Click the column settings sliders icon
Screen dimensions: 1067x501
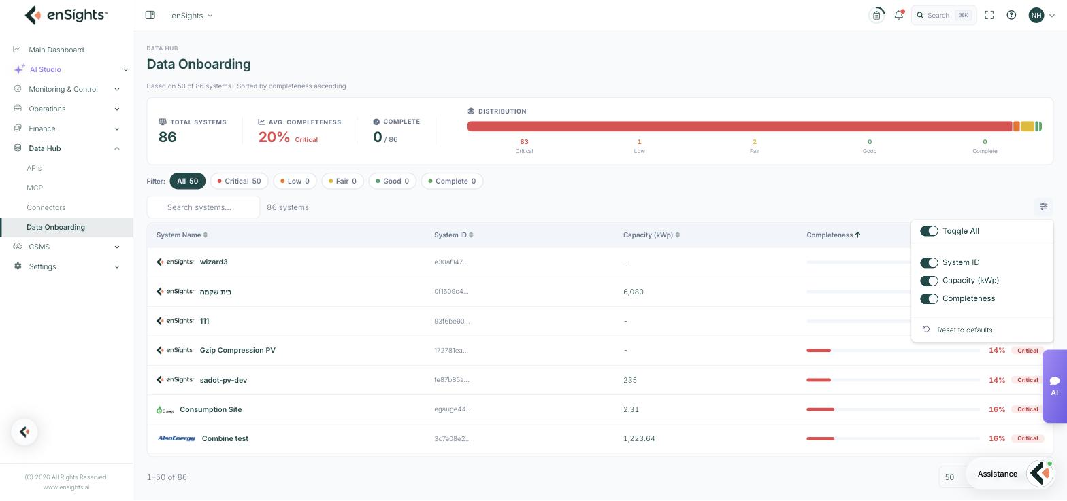pos(1043,207)
